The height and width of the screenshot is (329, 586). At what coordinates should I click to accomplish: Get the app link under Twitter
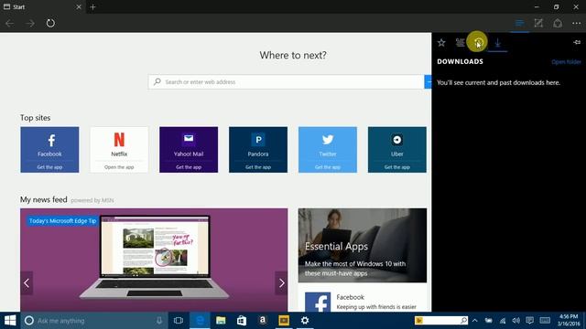(328, 167)
